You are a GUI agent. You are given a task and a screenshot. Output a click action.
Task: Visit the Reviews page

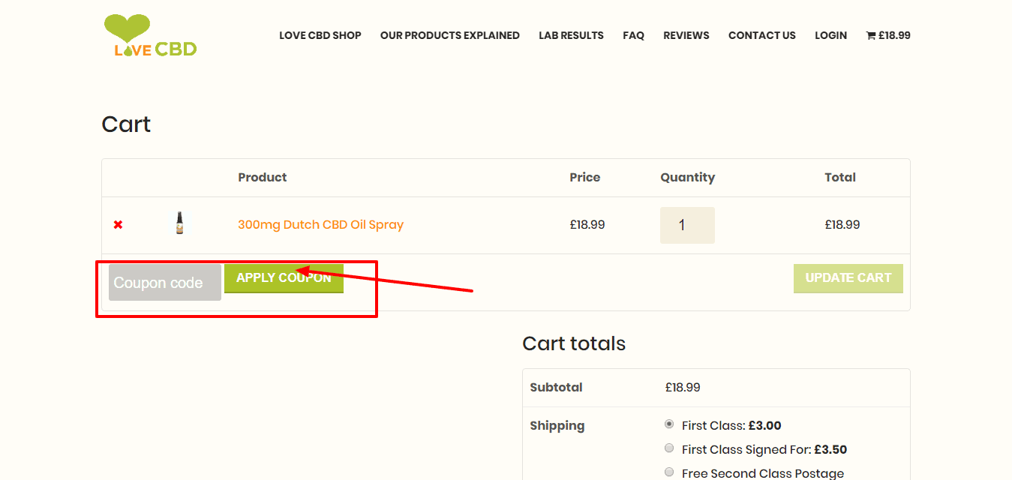686,35
